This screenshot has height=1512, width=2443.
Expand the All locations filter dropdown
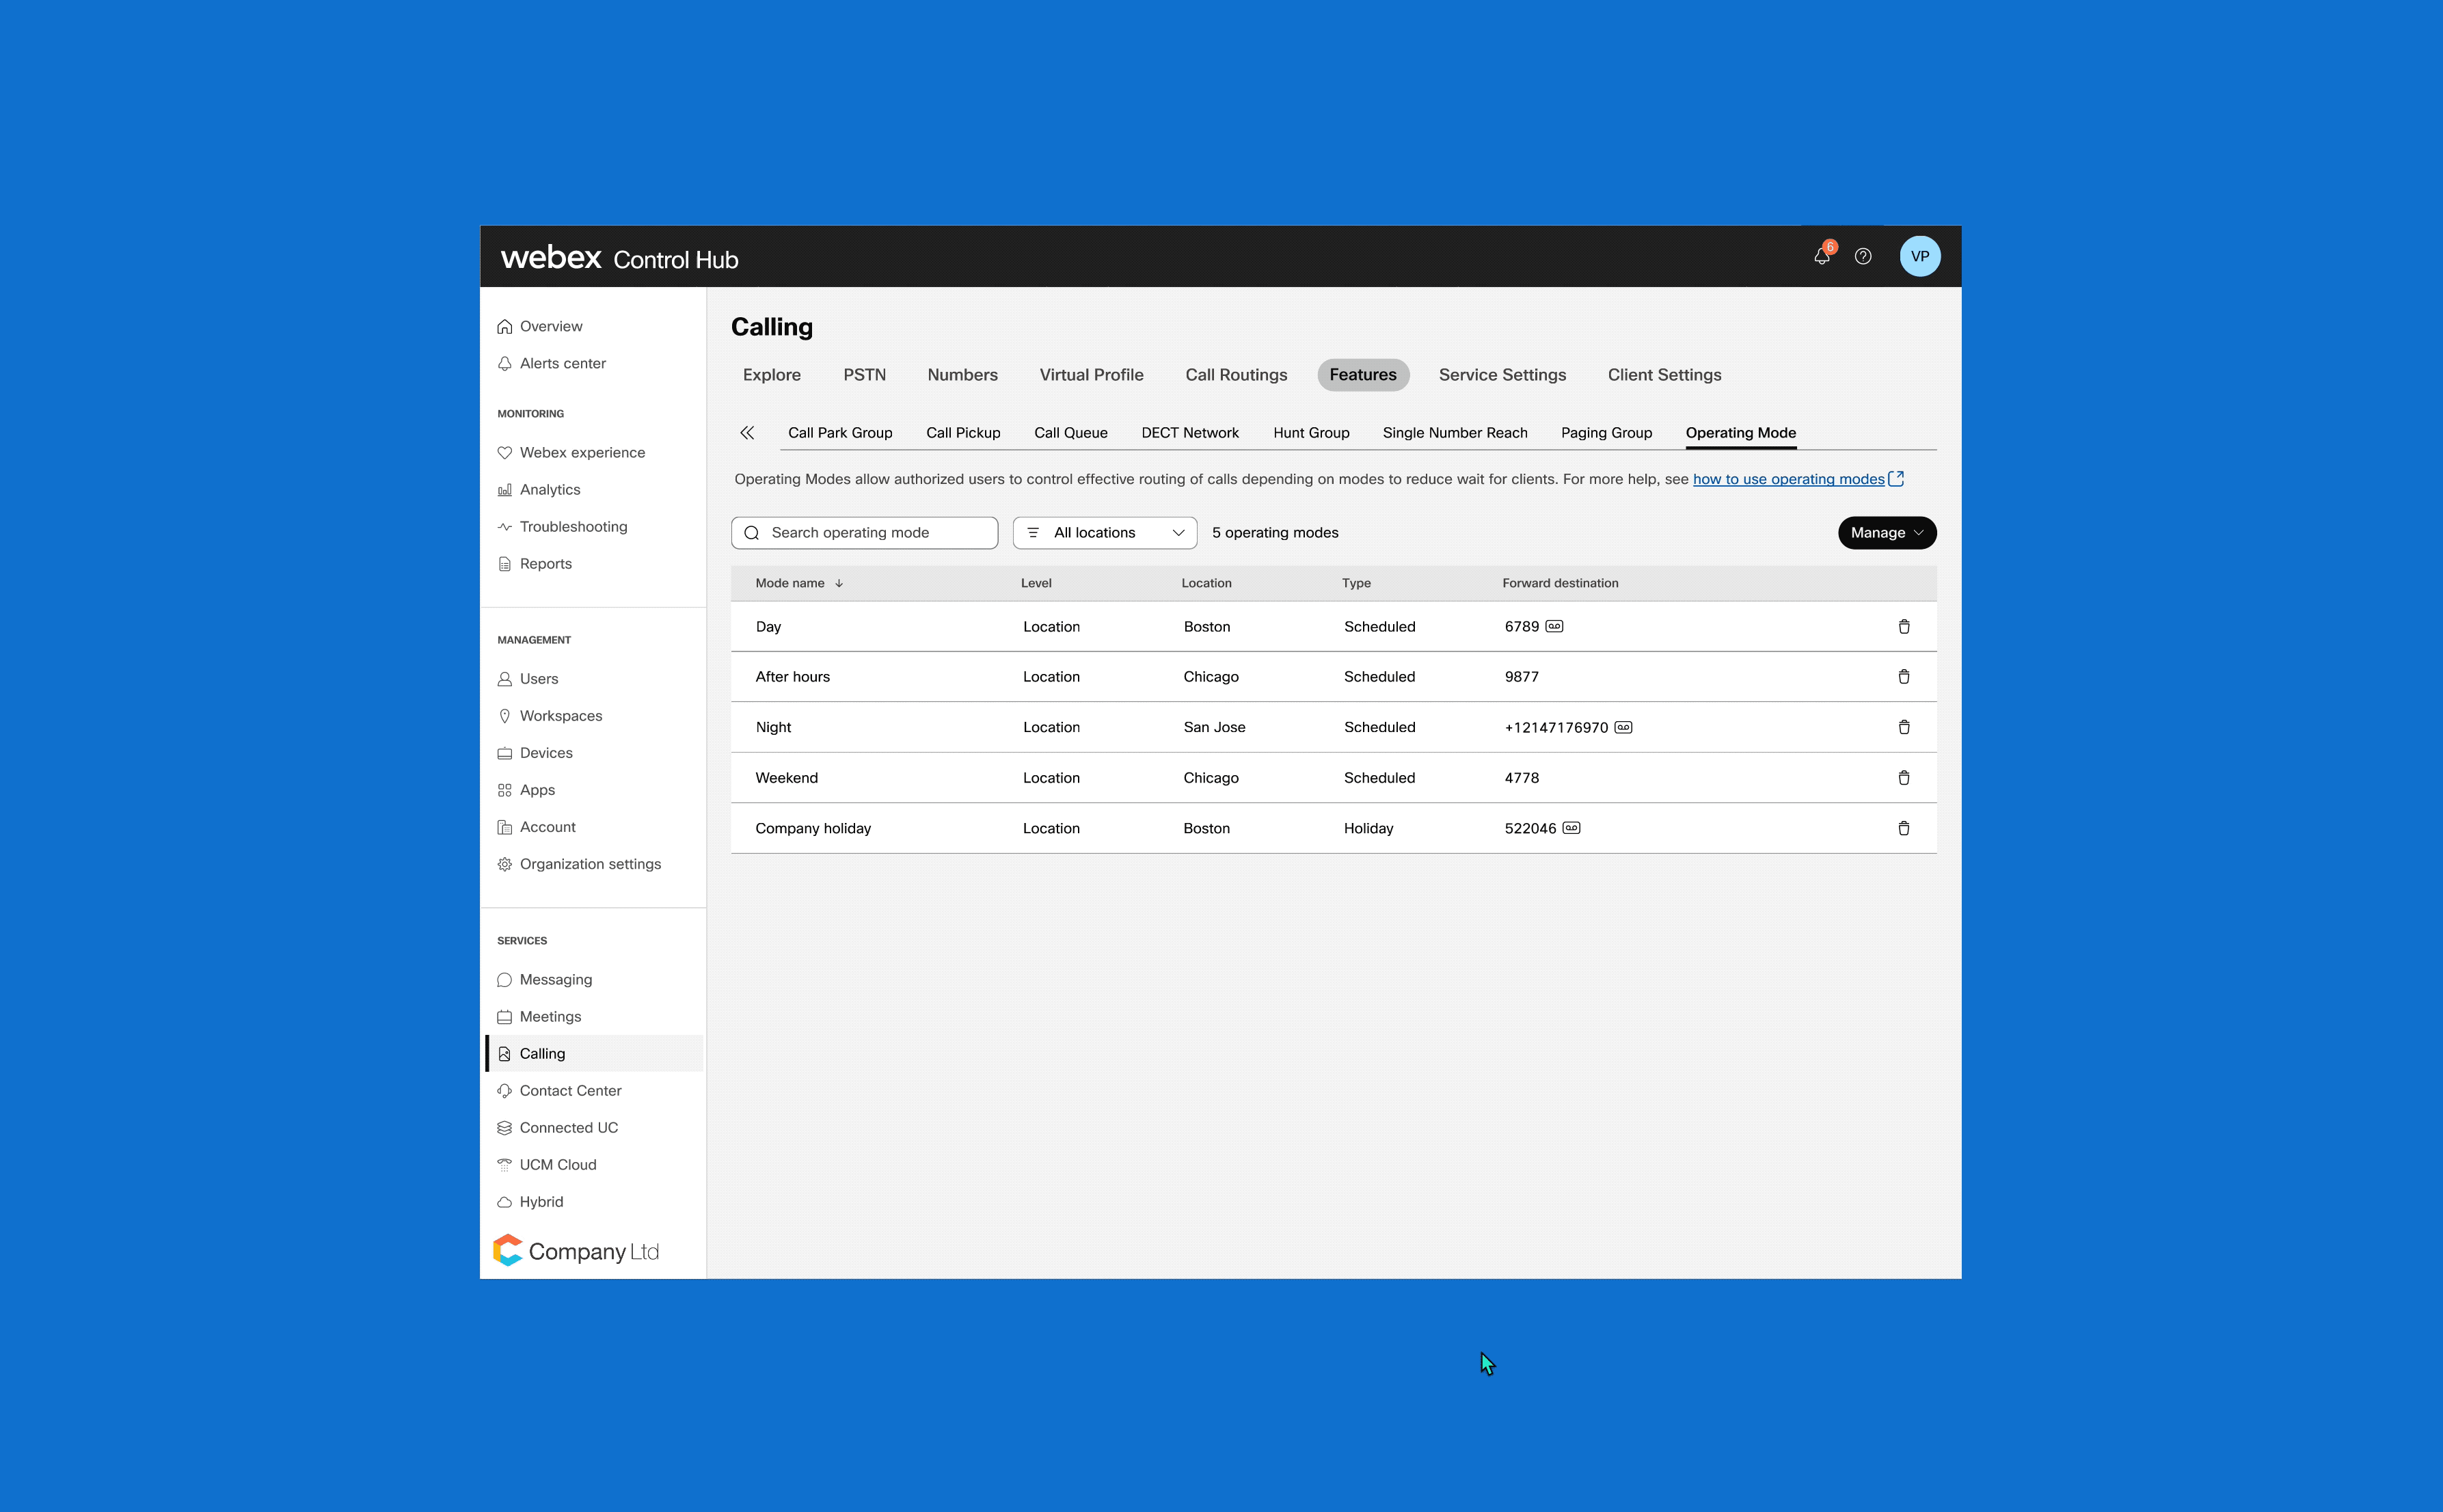click(x=1104, y=532)
